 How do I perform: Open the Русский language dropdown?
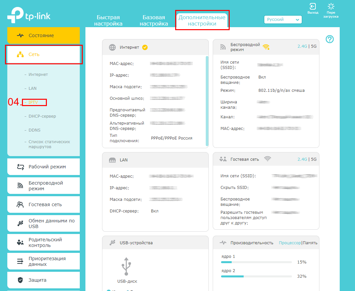[283, 20]
